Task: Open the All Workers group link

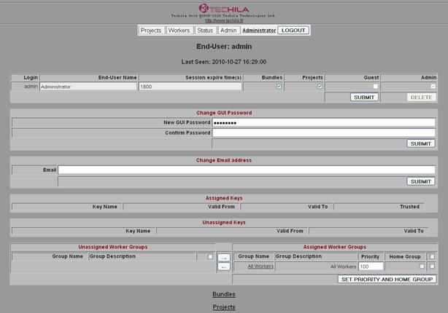Action: point(260,266)
